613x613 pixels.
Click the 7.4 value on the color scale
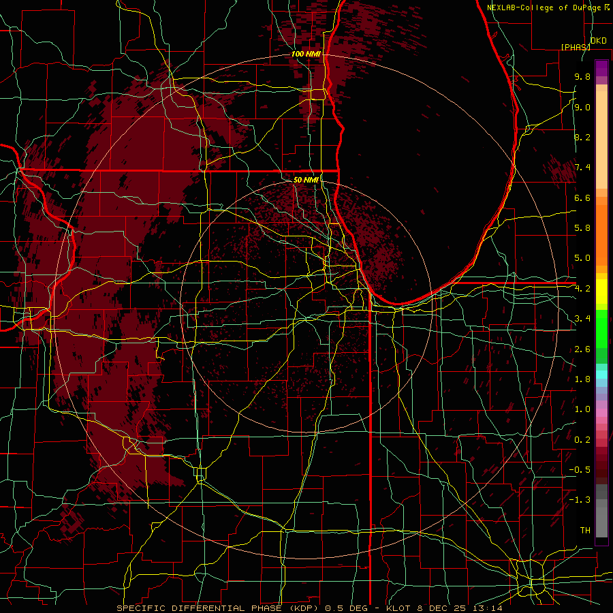tap(582, 168)
